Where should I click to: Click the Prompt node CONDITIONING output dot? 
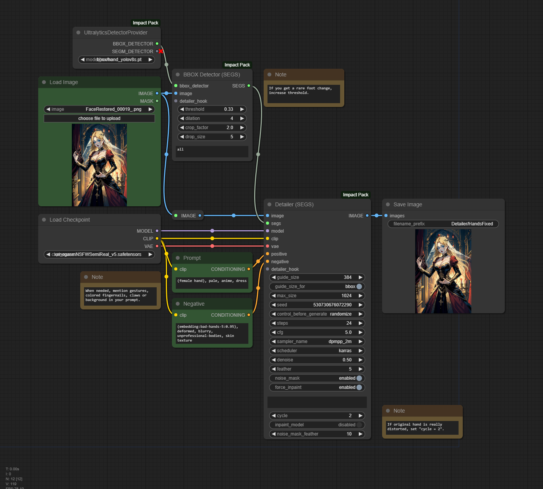(249, 269)
